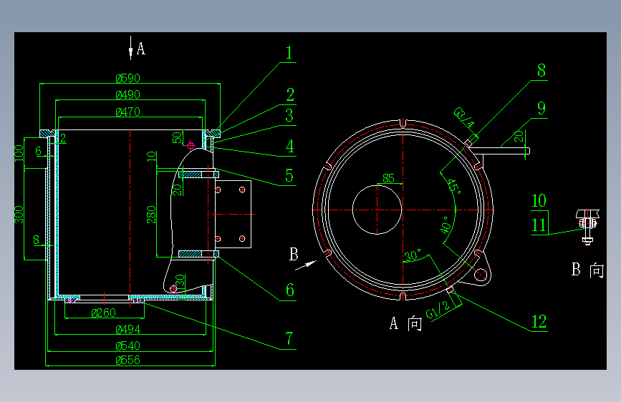Click the 'A 向' view label
621x402 pixels.
[406, 323]
